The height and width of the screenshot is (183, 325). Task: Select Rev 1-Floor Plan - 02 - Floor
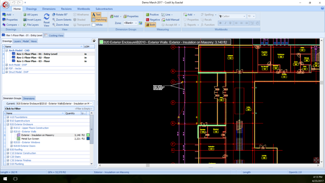33,58
